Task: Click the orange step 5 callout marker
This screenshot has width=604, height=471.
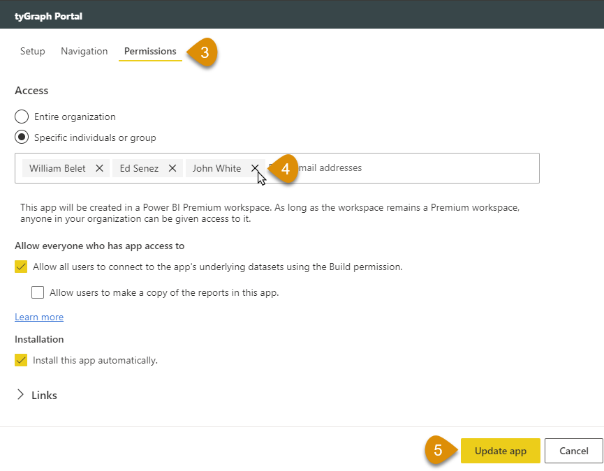Action: pos(438,451)
